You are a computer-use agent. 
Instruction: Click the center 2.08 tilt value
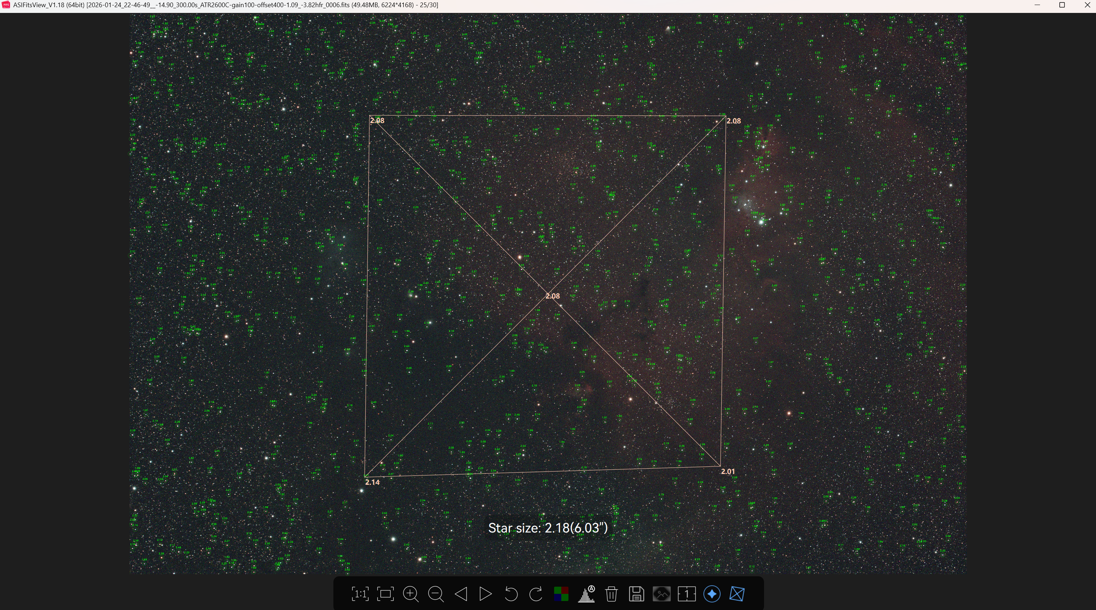tap(553, 296)
